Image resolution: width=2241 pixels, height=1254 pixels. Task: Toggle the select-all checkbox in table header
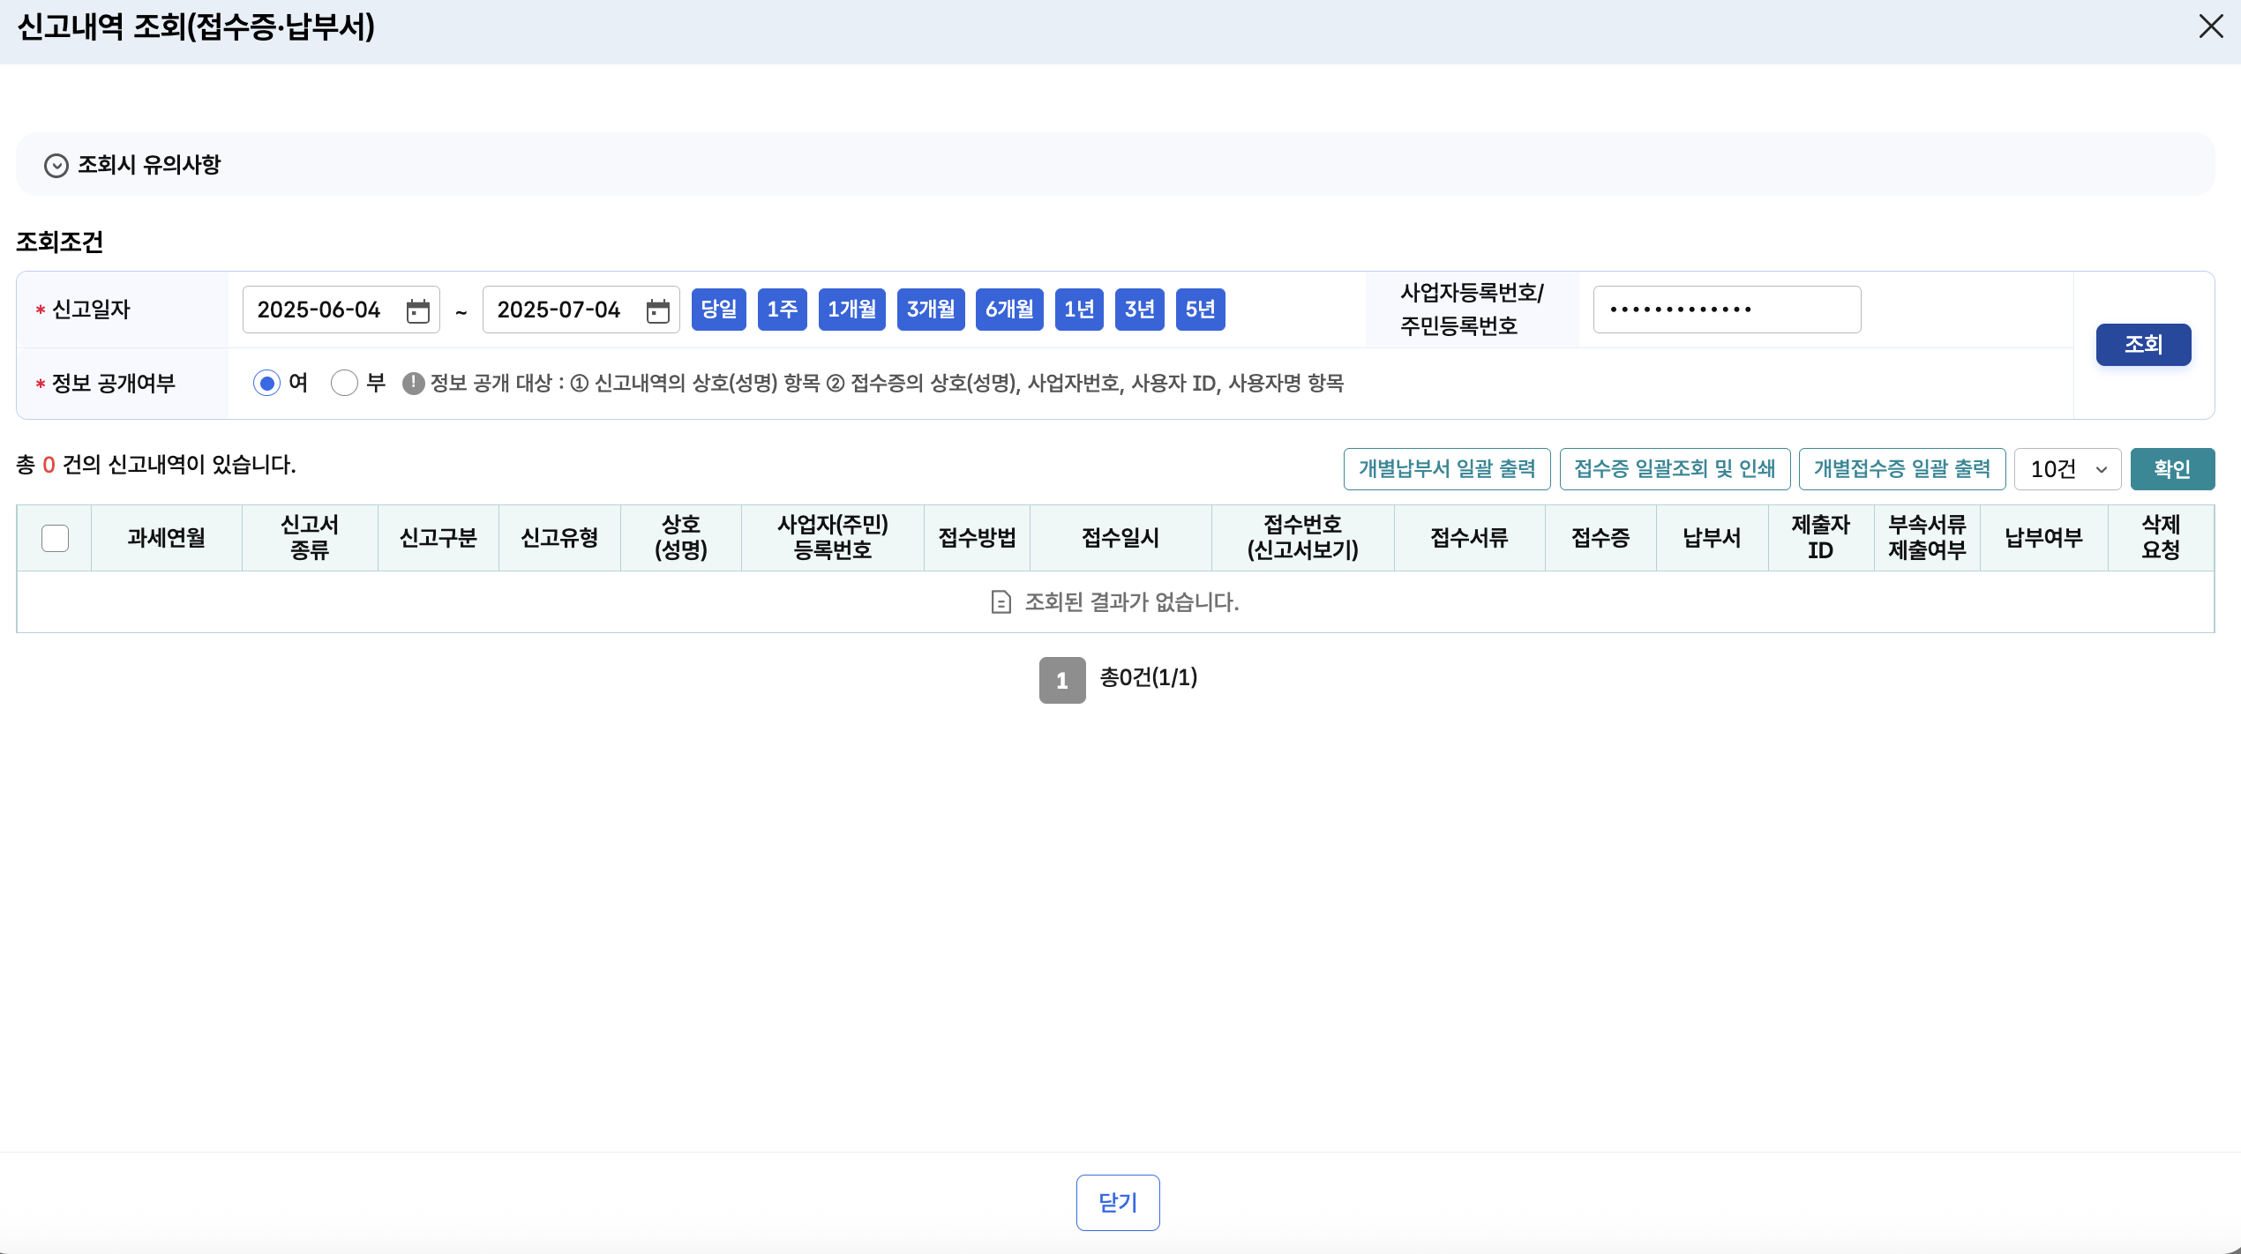[x=55, y=538]
